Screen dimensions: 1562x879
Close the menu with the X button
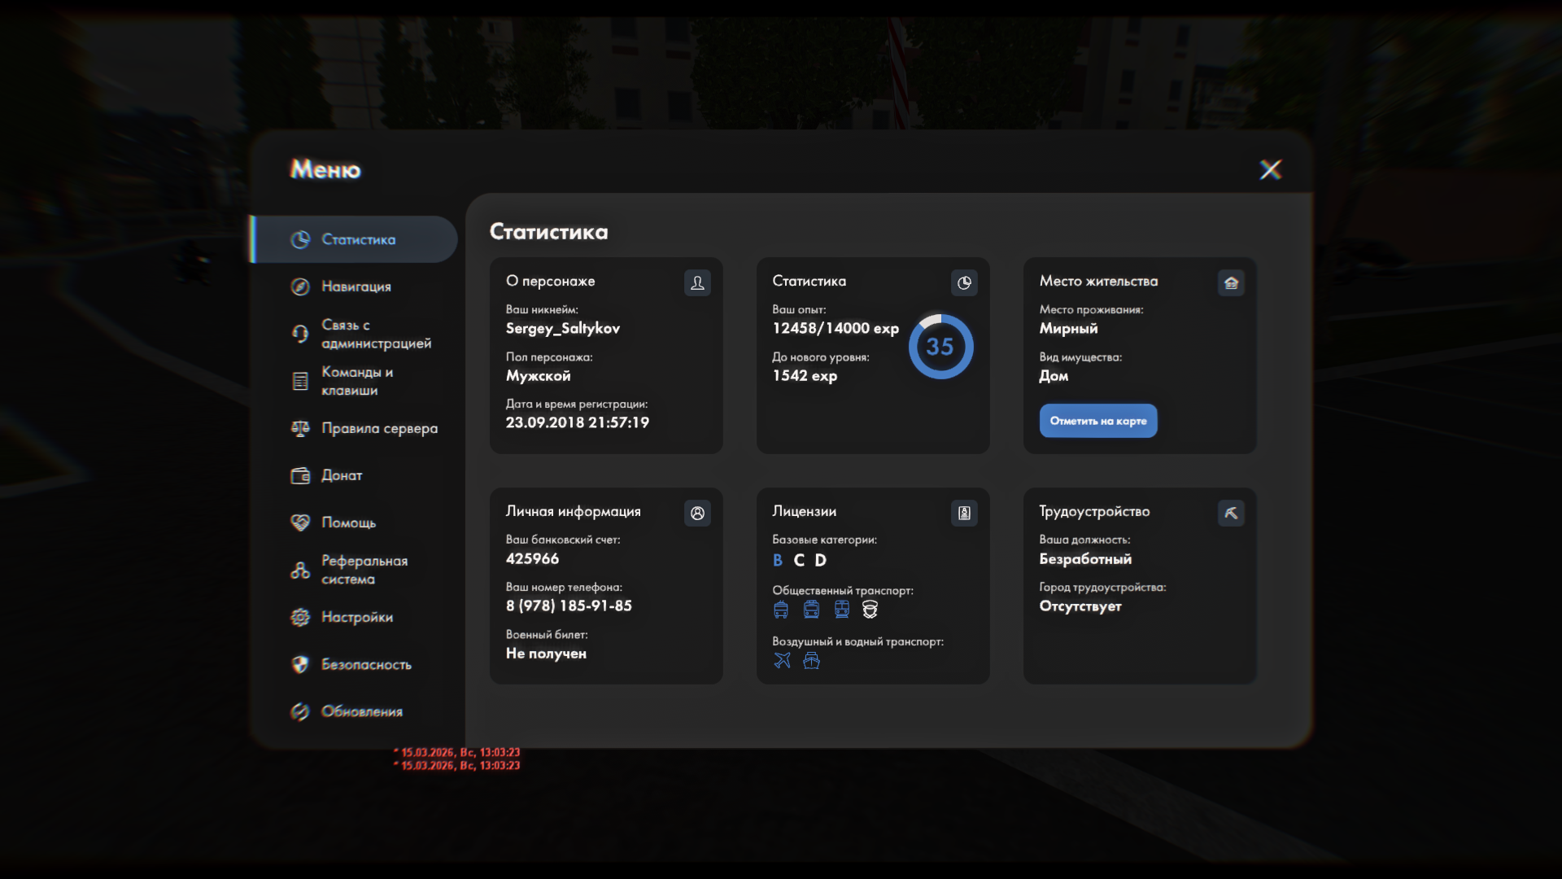pos(1270,169)
